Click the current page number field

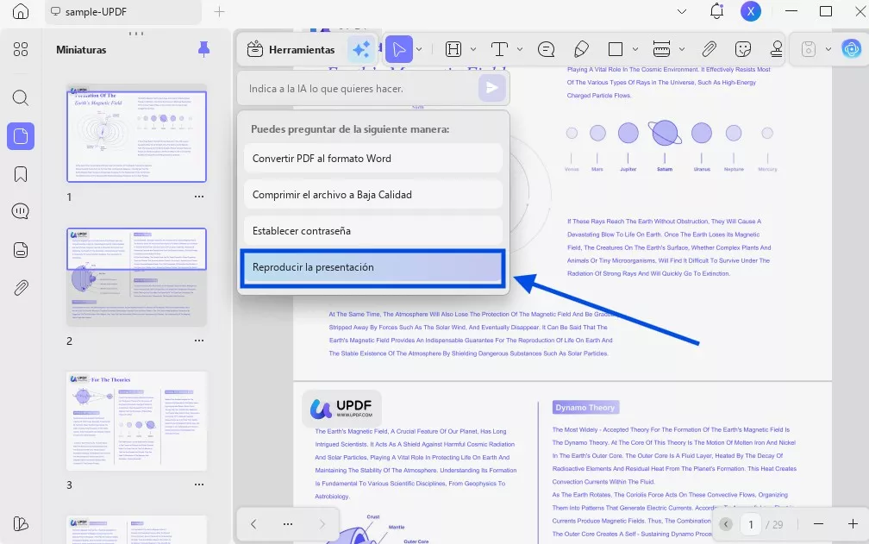[751, 524]
